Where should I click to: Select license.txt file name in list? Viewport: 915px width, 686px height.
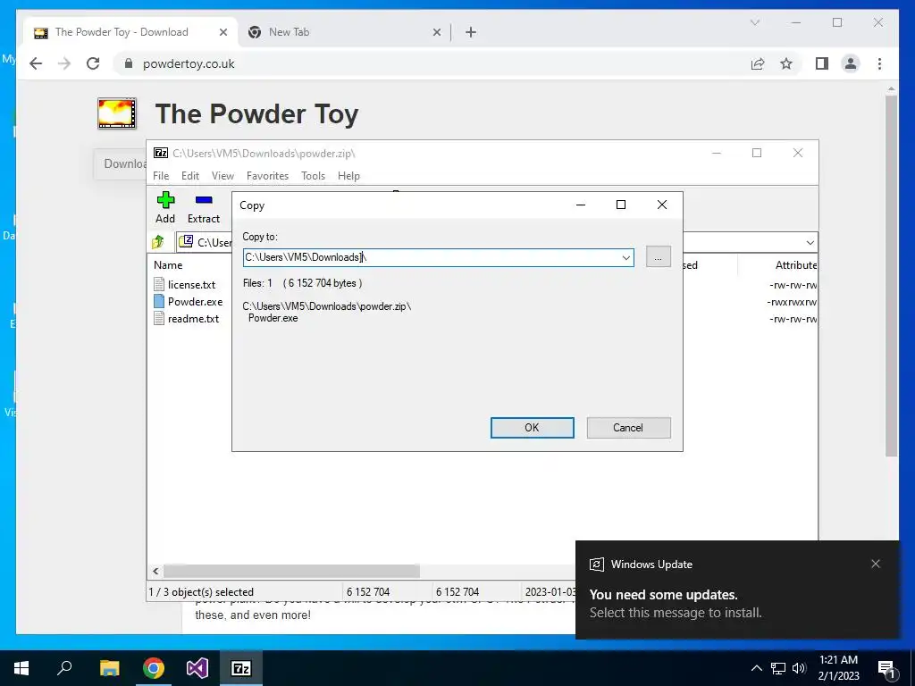point(191,285)
